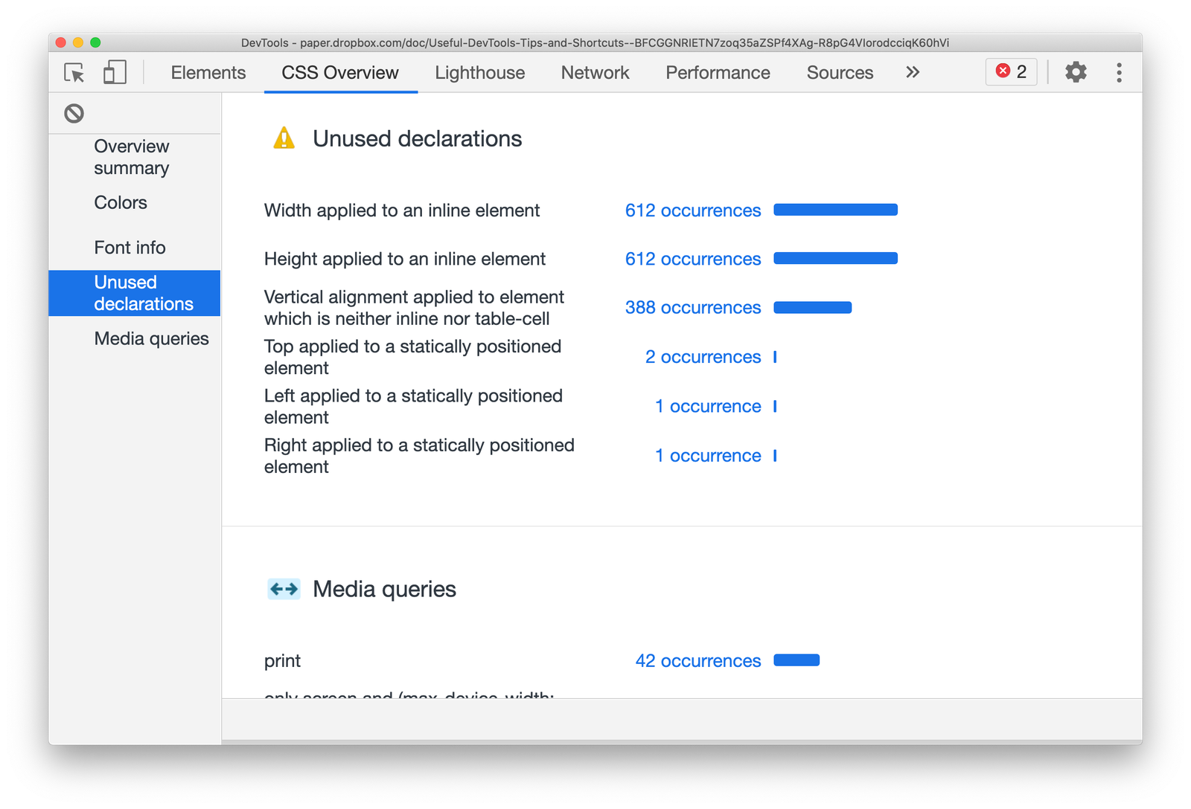Viewport: 1191px width, 809px height.
Task: Go to Font info in sidebar
Action: pyautogui.click(x=130, y=248)
